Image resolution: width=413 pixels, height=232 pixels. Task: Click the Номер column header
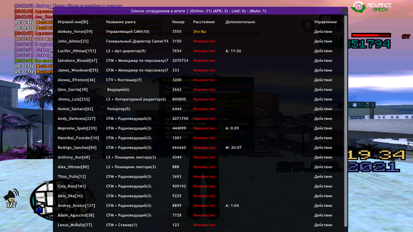point(178,22)
